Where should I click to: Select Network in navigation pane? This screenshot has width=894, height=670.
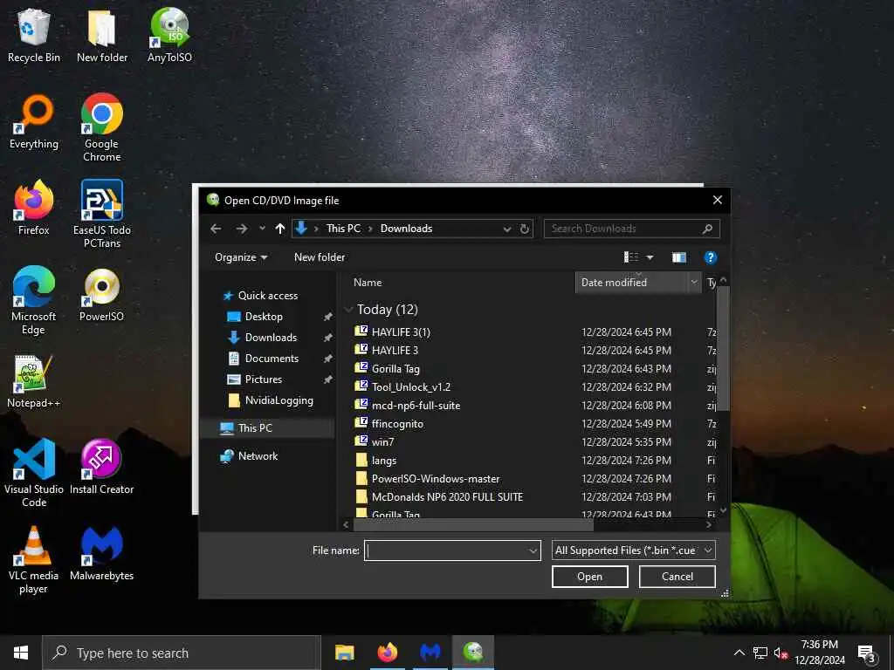point(258,456)
